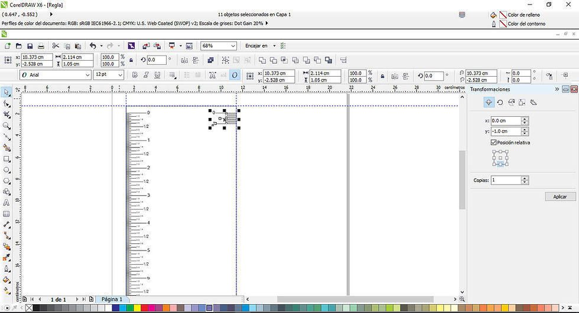Screen dimensions: 579x313
Task: Click the Copias input field
Action: [x=506, y=180]
